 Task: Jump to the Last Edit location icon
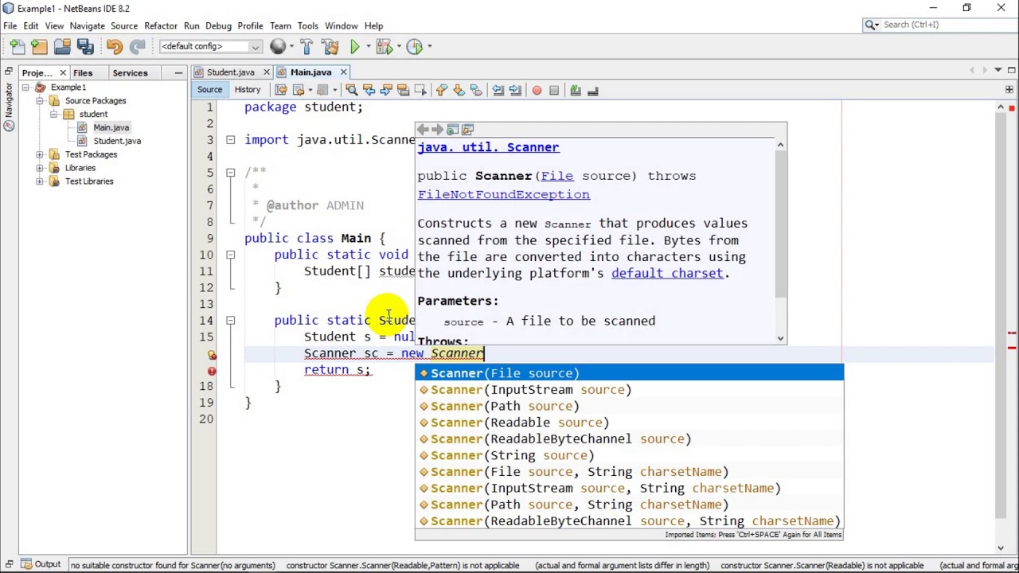point(280,90)
